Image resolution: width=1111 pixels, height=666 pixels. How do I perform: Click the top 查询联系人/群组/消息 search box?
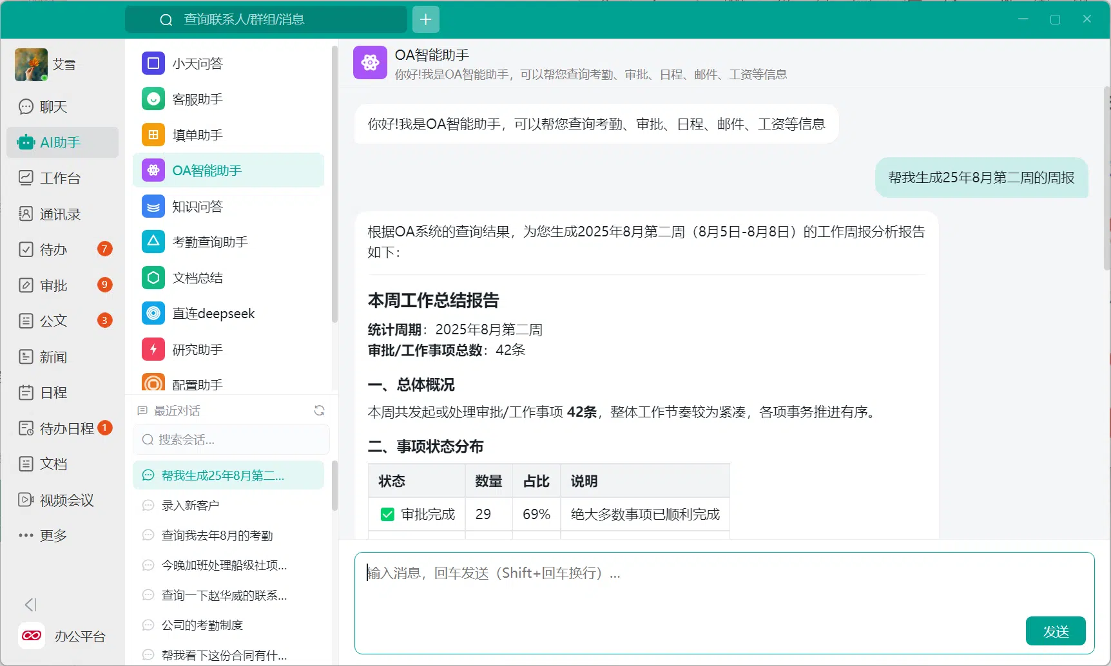266,19
